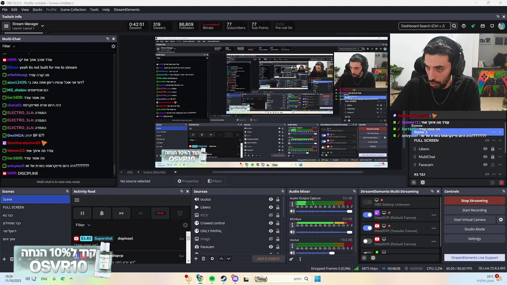507x285 pixels.
Task: Click the green sparkle icon in Twitch header
Action: point(473,26)
